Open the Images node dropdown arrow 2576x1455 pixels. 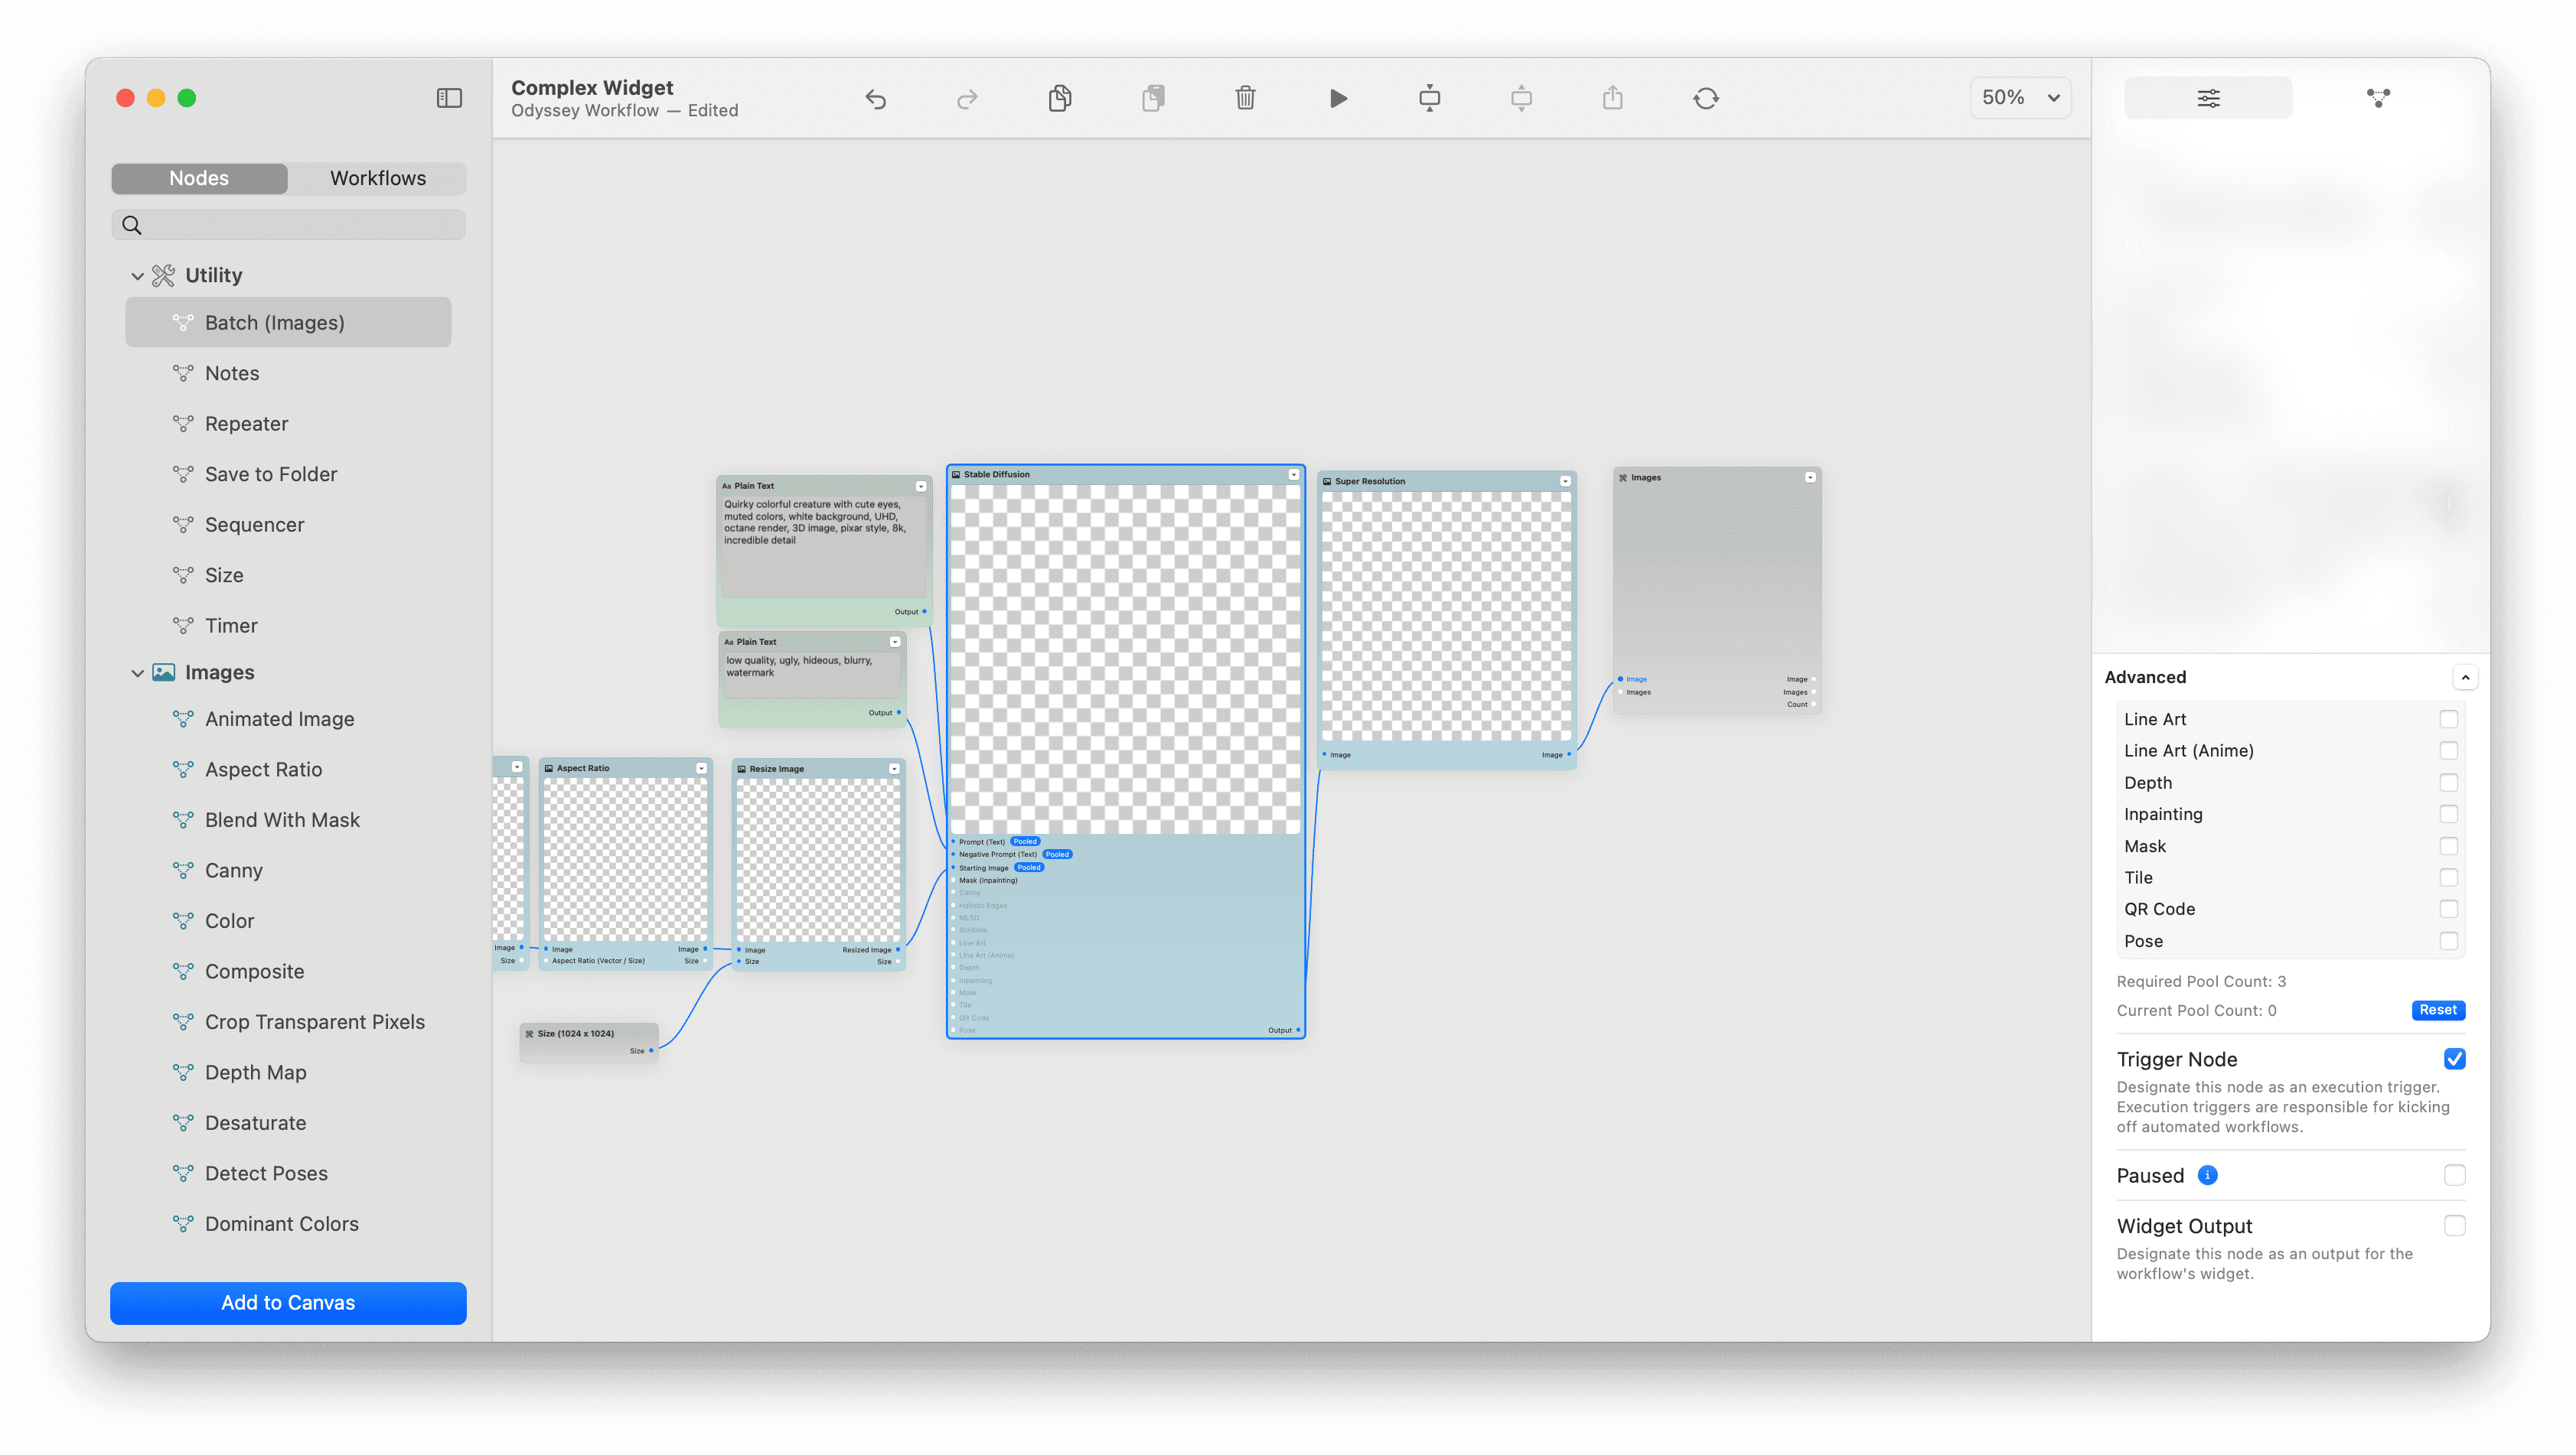tap(1810, 477)
